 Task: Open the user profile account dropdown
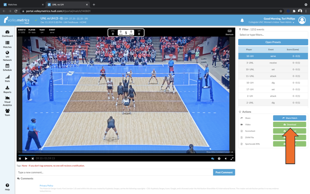click(x=302, y=20)
